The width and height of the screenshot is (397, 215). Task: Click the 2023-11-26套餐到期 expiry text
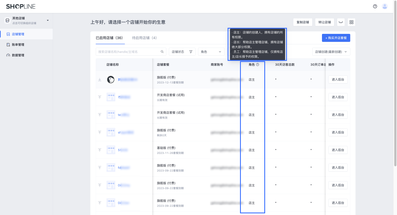click(170, 153)
